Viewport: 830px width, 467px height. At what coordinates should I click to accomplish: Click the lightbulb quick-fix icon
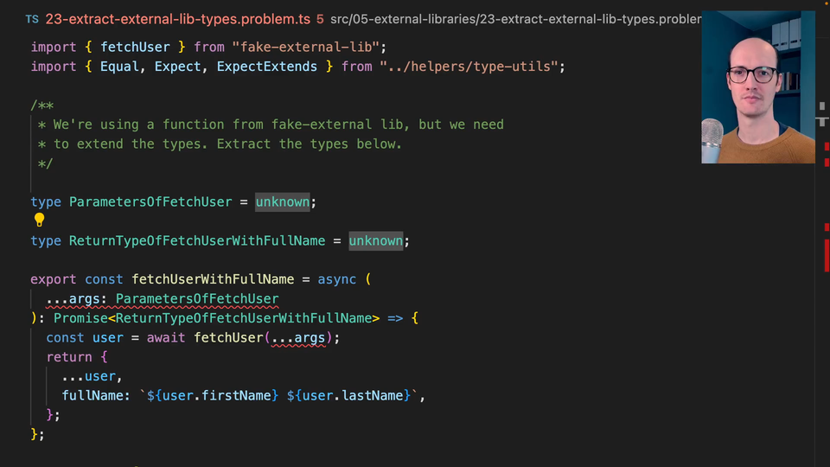(x=39, y=220)
